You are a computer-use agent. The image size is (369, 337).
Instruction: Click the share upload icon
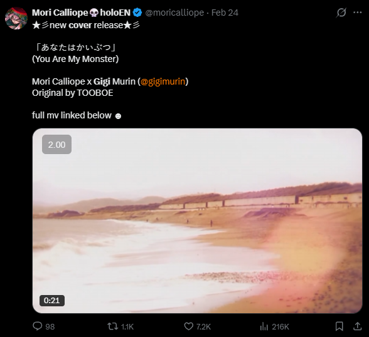click(358, 326)
